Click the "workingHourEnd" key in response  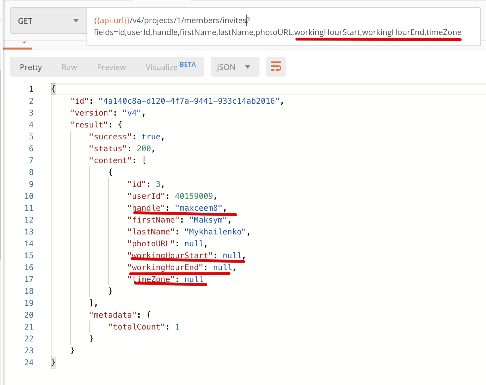pyautogui.click(x=165, y=267)
